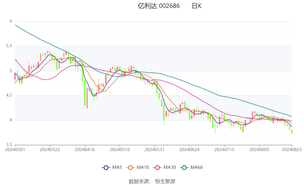Click the 20240805 date axis label
The image size is (304, 185).
(259, 150)
